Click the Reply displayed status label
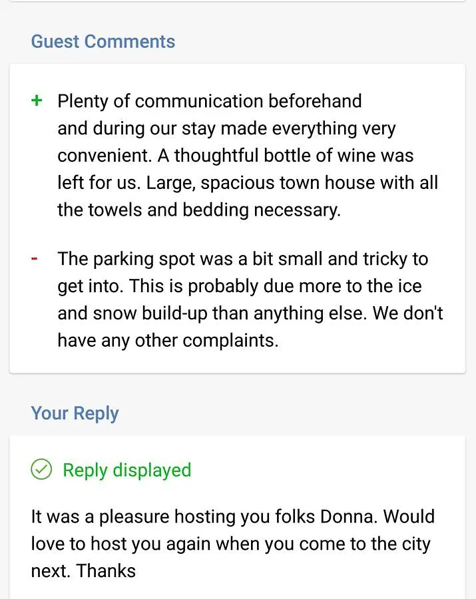476x599 pixels. coord(127,470)
